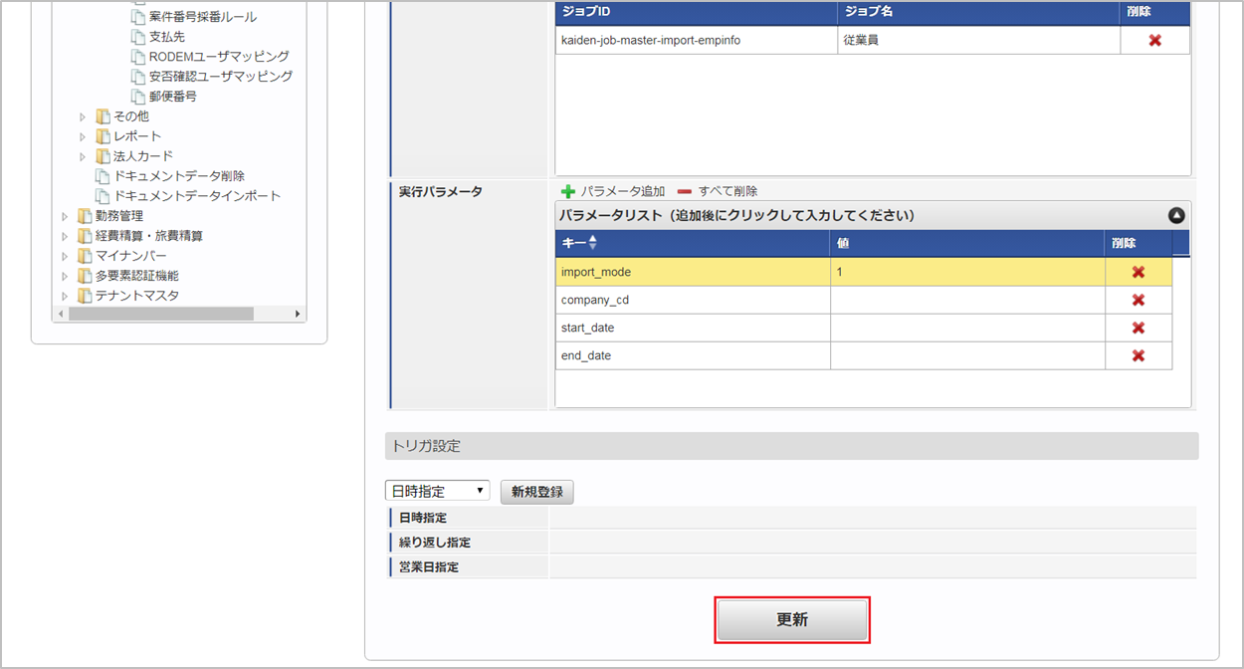This screenshot has width=1244, height=669.
Task: Collapse the パラメータリスト panel arrow
Action: 1176,215
